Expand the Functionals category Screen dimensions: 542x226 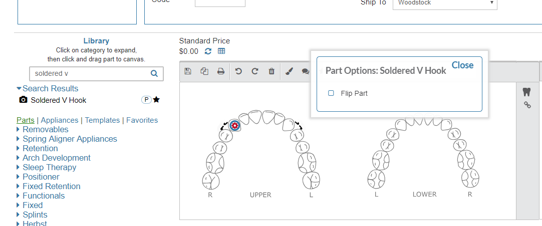click(41, 196)
